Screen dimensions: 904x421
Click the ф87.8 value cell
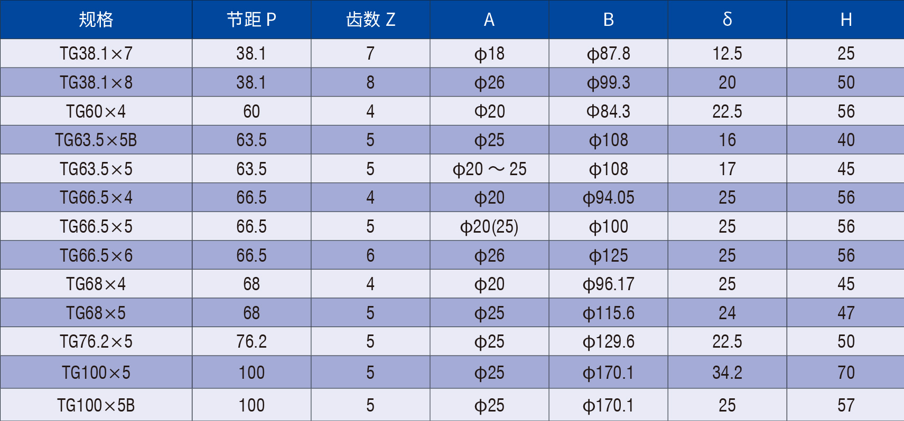(x=608, y=53)
